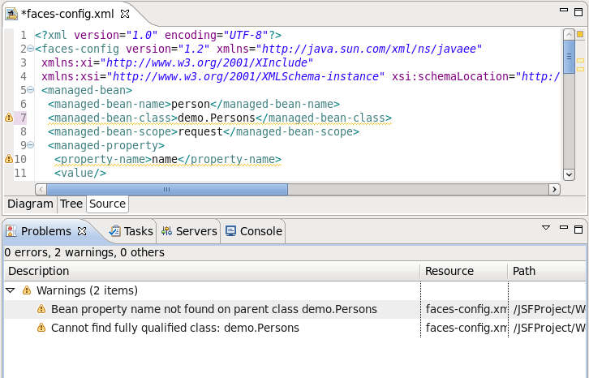Click Path cell of Cannot find class warning
The height and width of the screenshot is (378, 589).
(548, 328)
